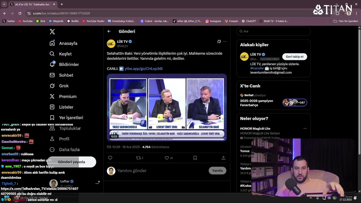This screenshot has width=361, height=203.
Task: Open Tüm Yer İşaretleri folder
Action: point(345,21)
